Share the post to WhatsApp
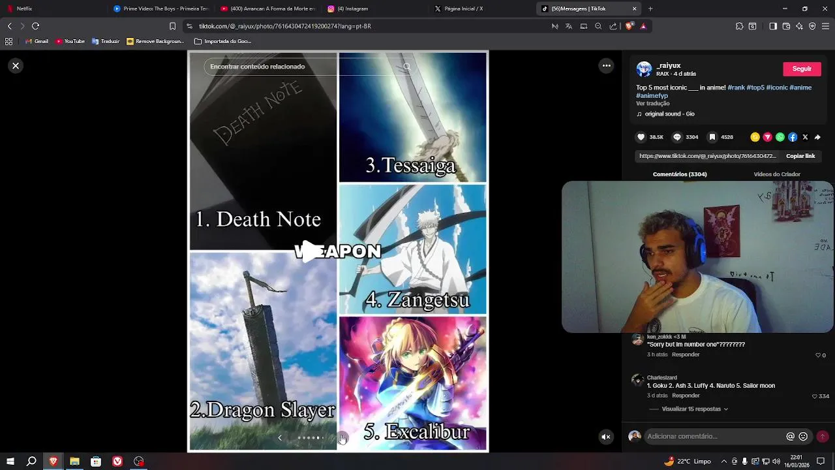 point(780,137)
